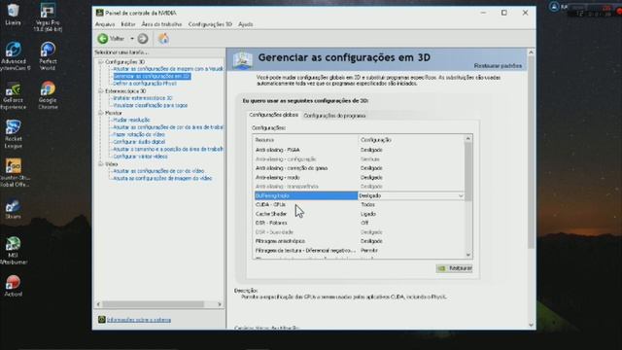Select Mudar resolução in Monitor section

click(x=132, y=120)
